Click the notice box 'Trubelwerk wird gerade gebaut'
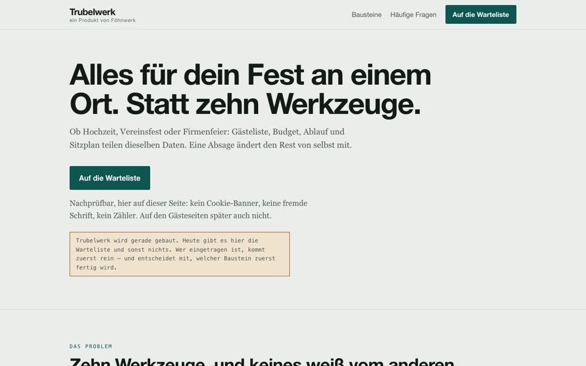This screenshot has width=586, height=366. 179,254
